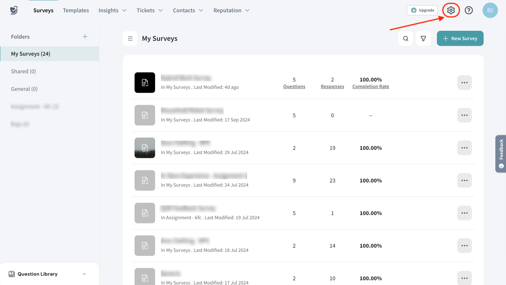
Task: Open the user profile avatar
Action: (x=490, y=10)
